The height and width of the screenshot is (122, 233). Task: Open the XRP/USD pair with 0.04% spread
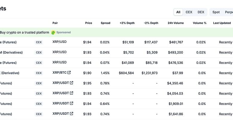[59, 52]
